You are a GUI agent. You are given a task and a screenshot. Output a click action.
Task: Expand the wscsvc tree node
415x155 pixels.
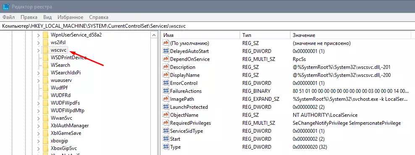[x=38, y=50]
